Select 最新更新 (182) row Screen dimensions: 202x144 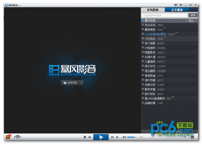(169, 30)
